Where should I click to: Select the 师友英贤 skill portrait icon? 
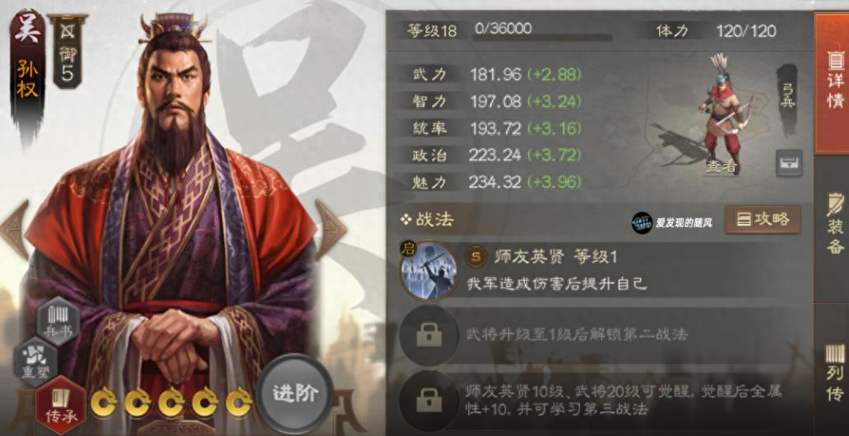429,271
